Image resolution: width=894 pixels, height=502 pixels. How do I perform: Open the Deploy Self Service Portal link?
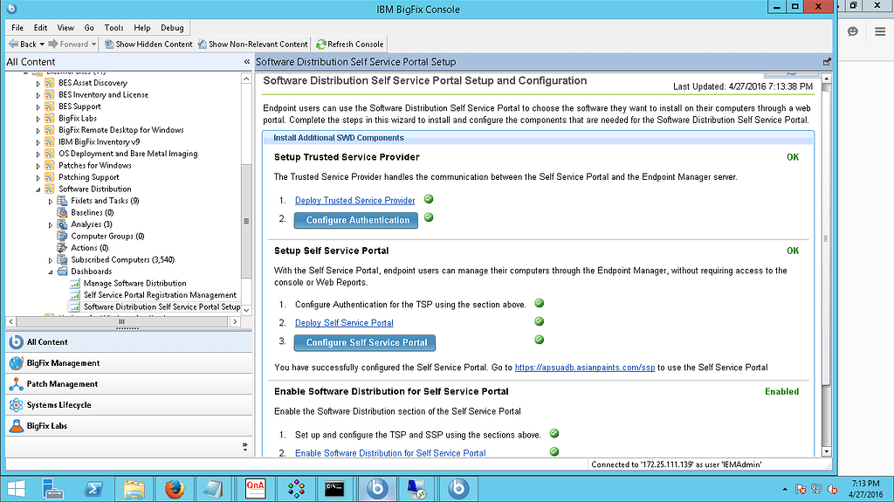point(344,323)
